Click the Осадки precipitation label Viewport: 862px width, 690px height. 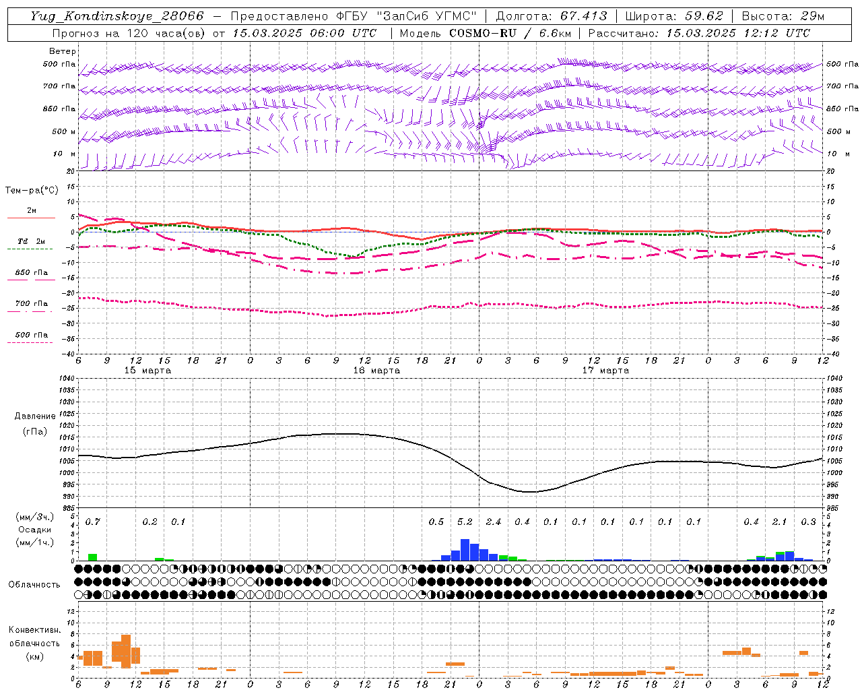35,530
